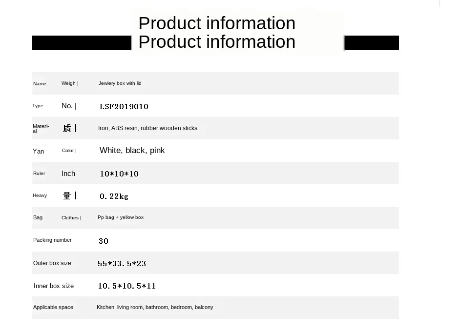Viewport: 461px width, 330px height.
Task: Select the White, black, pink color value
Action: coord(132,151)
